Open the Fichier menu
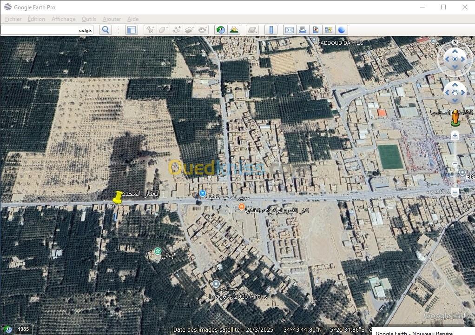Screen dimensions: 475x335 click(13, 19)
